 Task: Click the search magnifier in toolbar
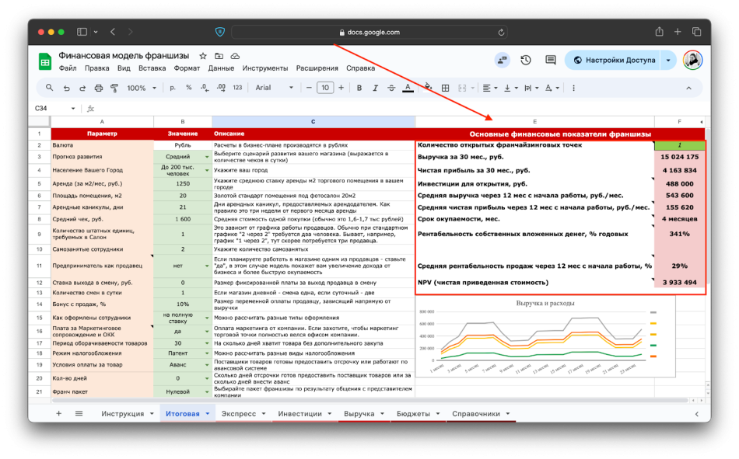(x=50, y=88)
